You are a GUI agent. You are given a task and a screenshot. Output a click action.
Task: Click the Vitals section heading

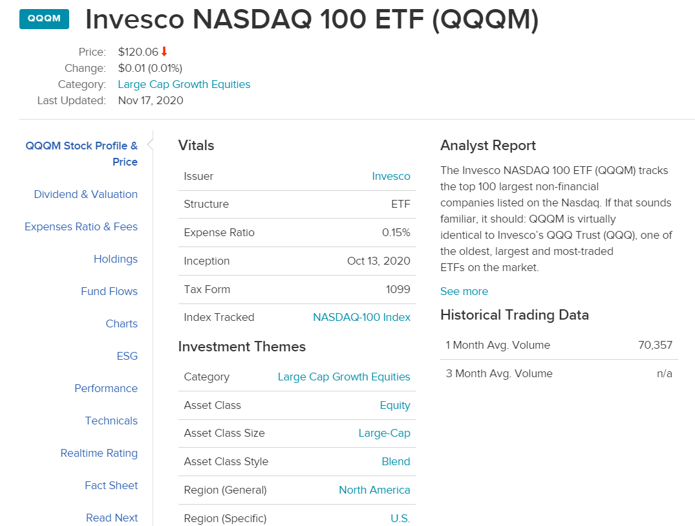(197, 146)
